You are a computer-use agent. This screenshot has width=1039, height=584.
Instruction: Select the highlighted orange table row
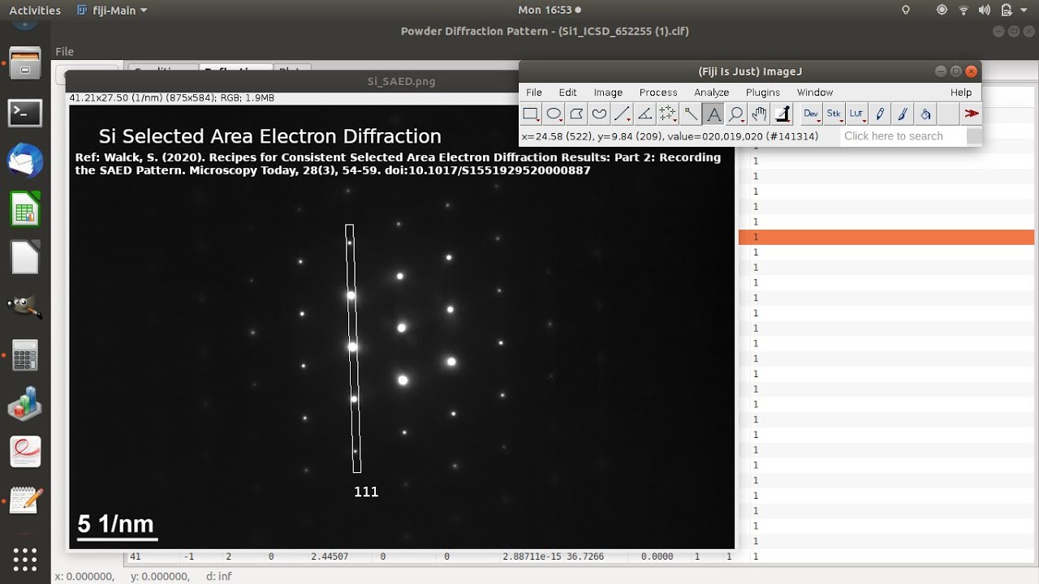click(x=886, y=237)
